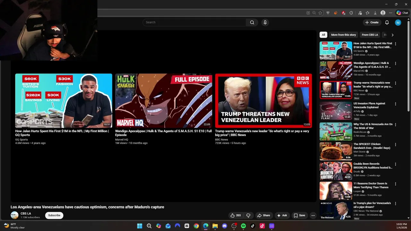
Task: Save the video to a playlist
Action: (299, 215)
